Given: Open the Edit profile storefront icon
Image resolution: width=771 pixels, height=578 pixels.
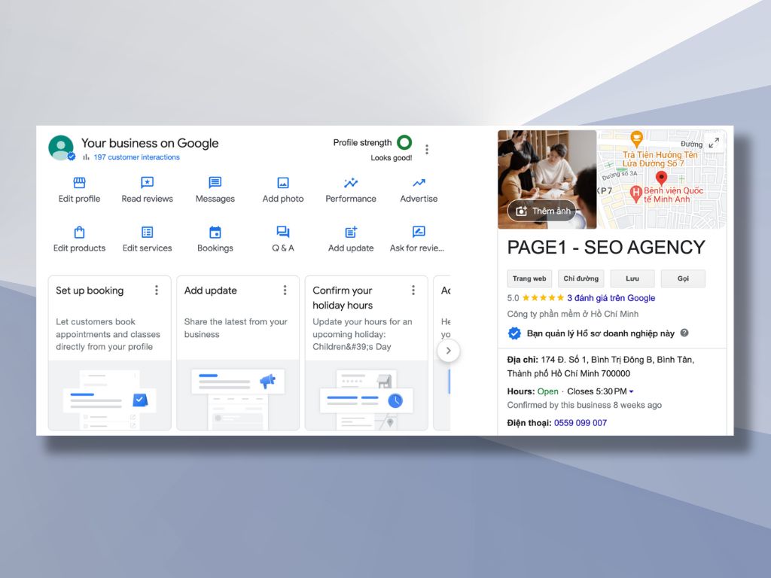Looking at the screenshot, I should [x=79, y=183].
